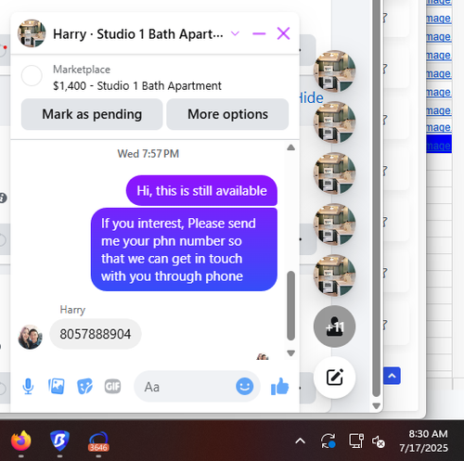The height and width of the screenshot is (461, 464).
Task: Open the GIF picker
Action: pyautogui.click(x=112, y=387)
